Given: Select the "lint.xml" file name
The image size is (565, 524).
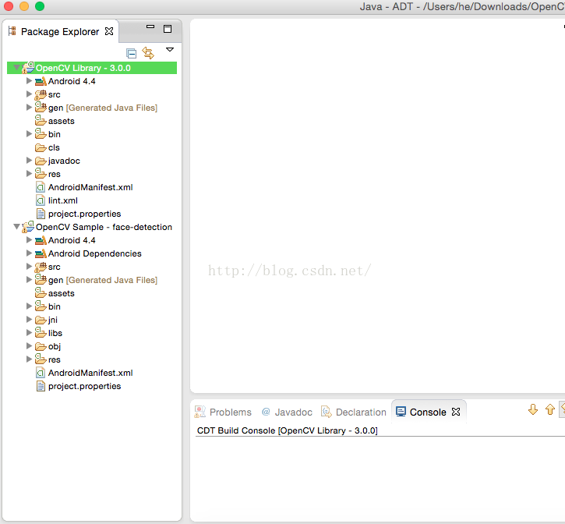Looking at the screenshot, I should pos(62,200).
